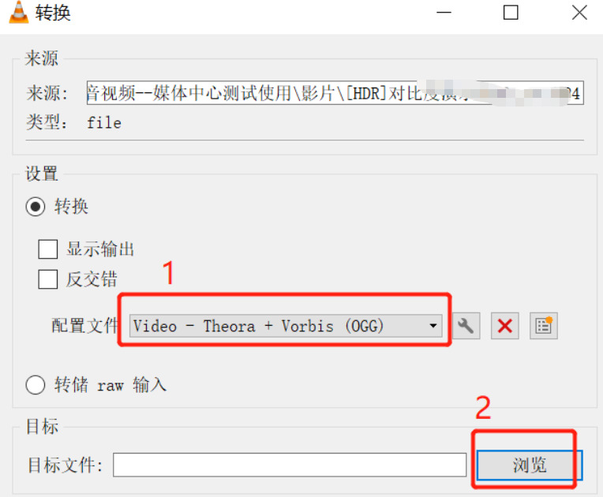Select the 转换 radio button
Viewport: 603px width, 497px height.
[36, 207]
